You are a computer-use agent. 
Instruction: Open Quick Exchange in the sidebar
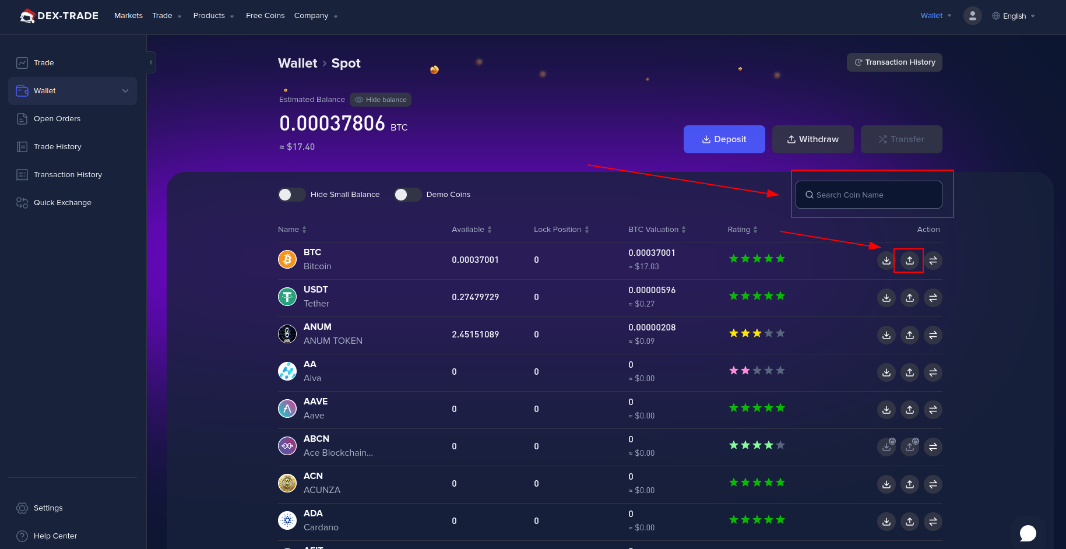72,203
